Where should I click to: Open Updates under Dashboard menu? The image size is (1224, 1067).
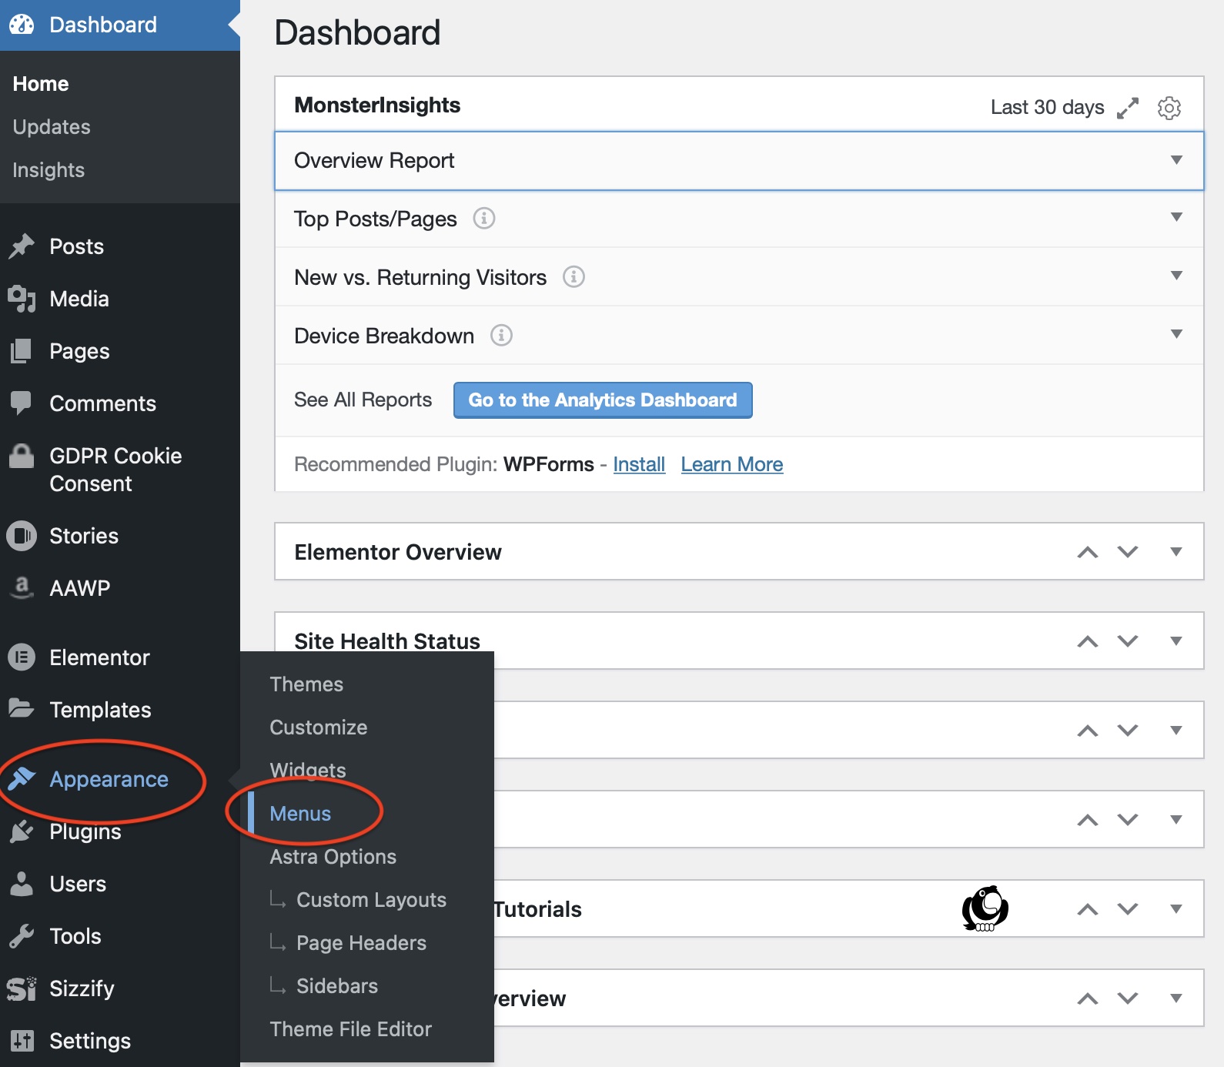(x=52, y=127)
